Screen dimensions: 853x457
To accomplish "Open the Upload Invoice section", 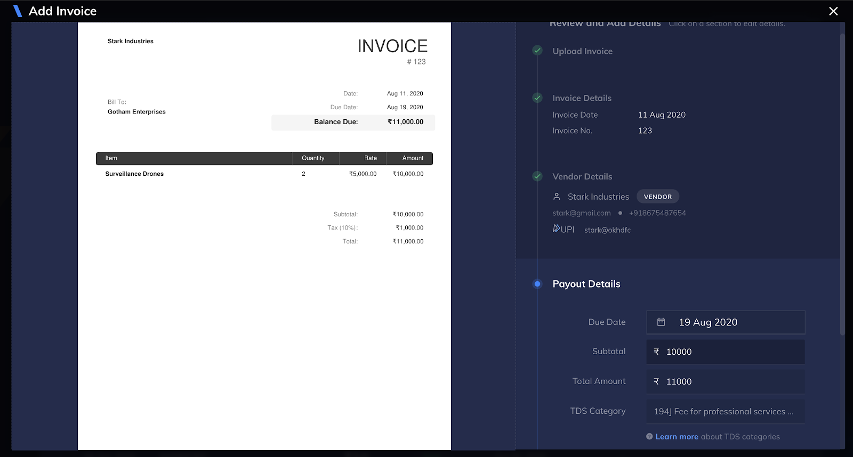I will 583,51.
